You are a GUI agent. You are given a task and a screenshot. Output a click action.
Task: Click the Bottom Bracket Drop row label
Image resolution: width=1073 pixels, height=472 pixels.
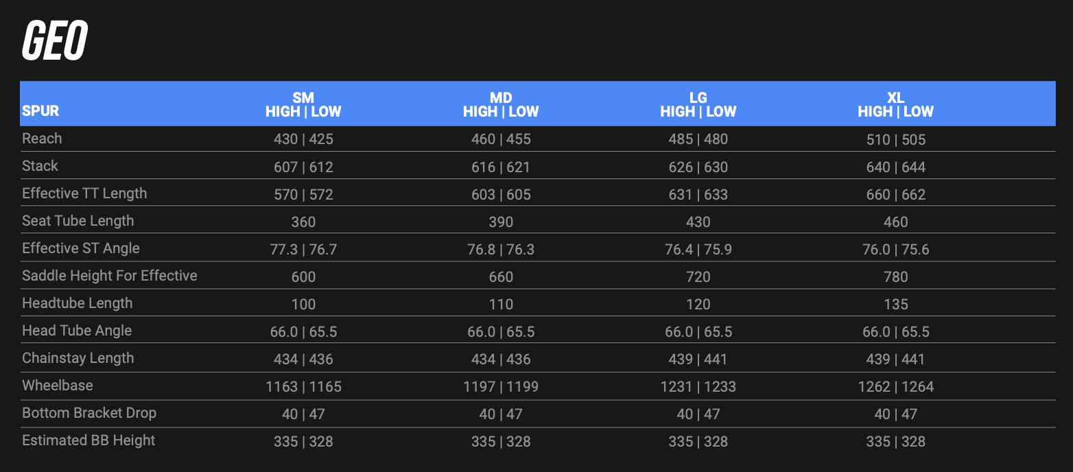[x=89, y=413]
